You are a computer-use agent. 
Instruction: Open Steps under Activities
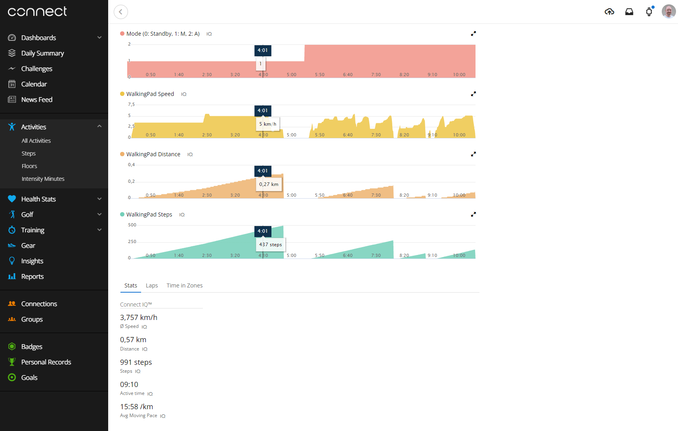pos(29,153)
